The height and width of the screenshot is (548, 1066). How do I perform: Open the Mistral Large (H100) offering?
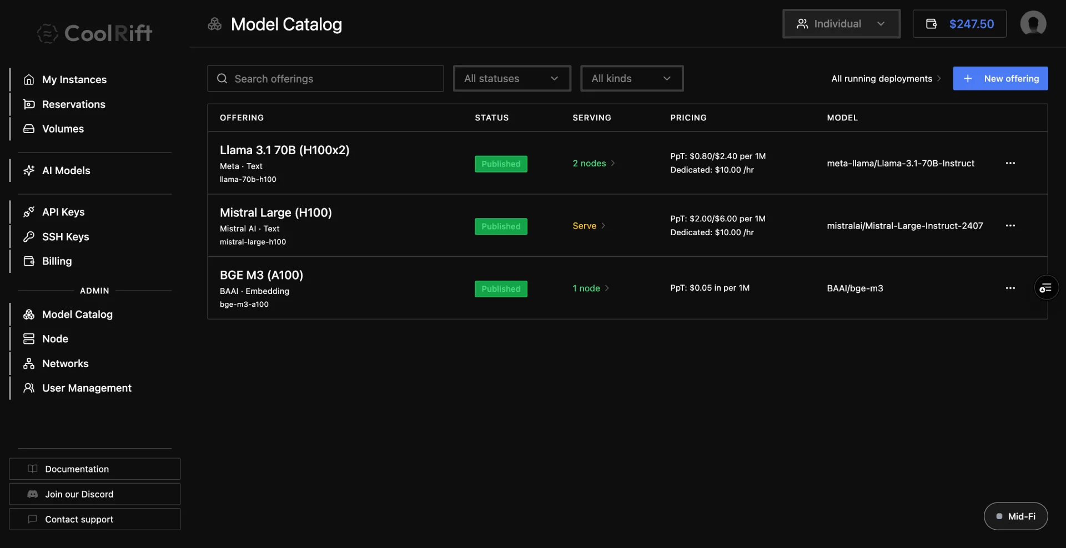click(x=276, y=212)
